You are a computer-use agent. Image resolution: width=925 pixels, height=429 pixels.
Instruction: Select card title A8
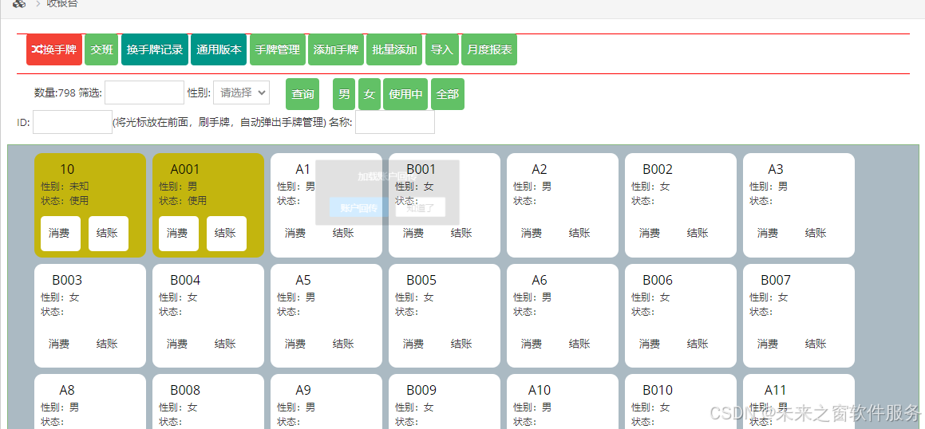coord(67,390)
